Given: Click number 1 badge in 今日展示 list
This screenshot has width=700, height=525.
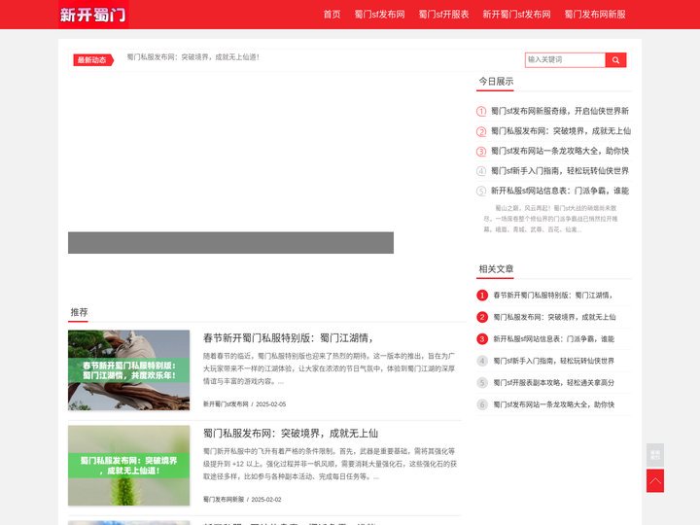Looking at the screenshot, I should point(481,111).
